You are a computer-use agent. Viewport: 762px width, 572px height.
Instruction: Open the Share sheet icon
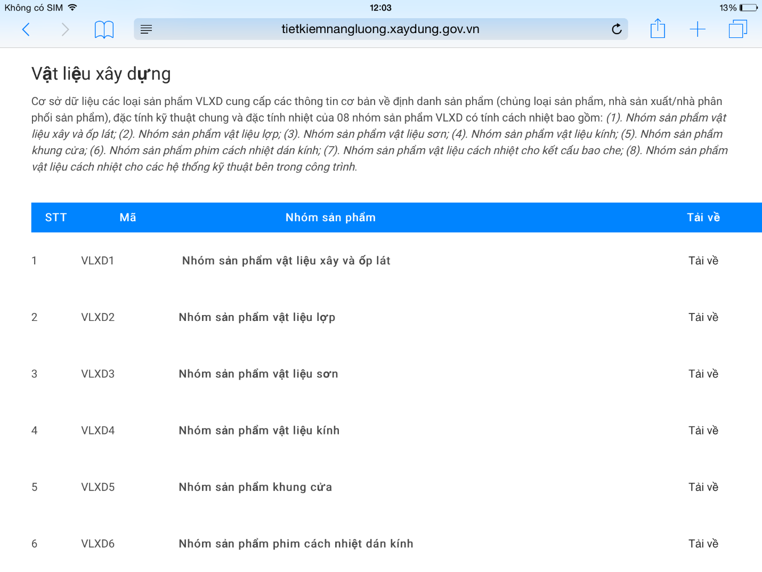[658, 29]
